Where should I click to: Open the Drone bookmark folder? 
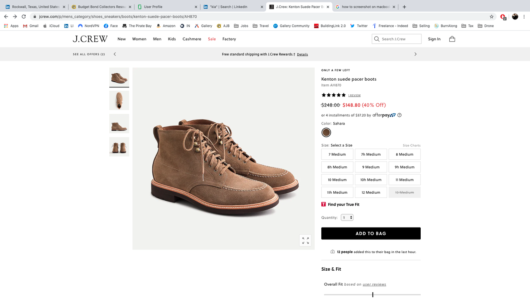tap(486, 26)
